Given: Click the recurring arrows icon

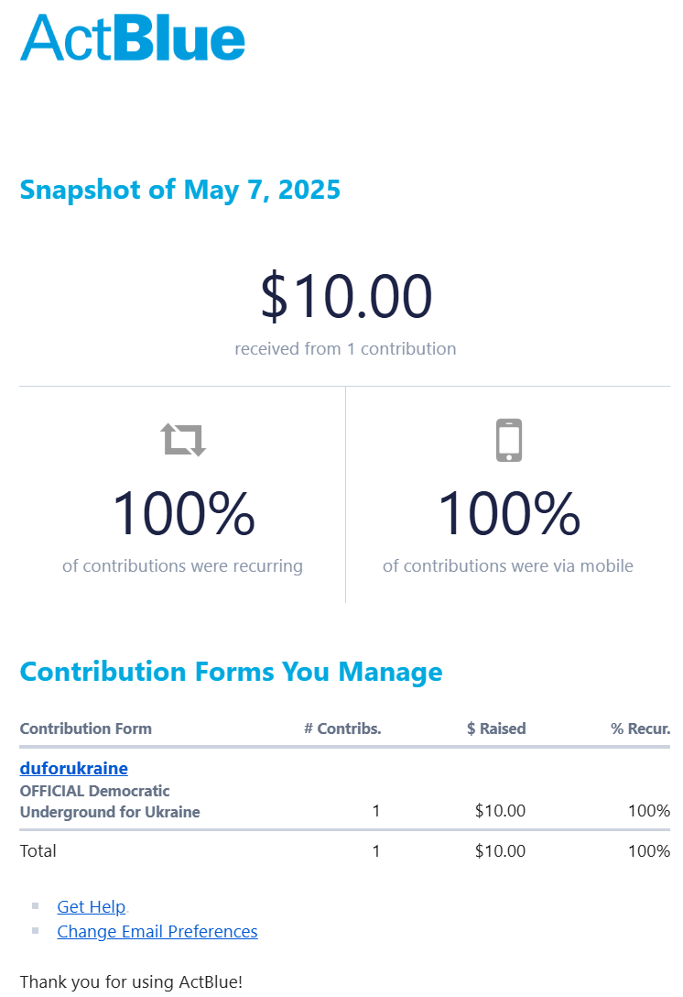Looking at the screenshot, I should point(184,440).
